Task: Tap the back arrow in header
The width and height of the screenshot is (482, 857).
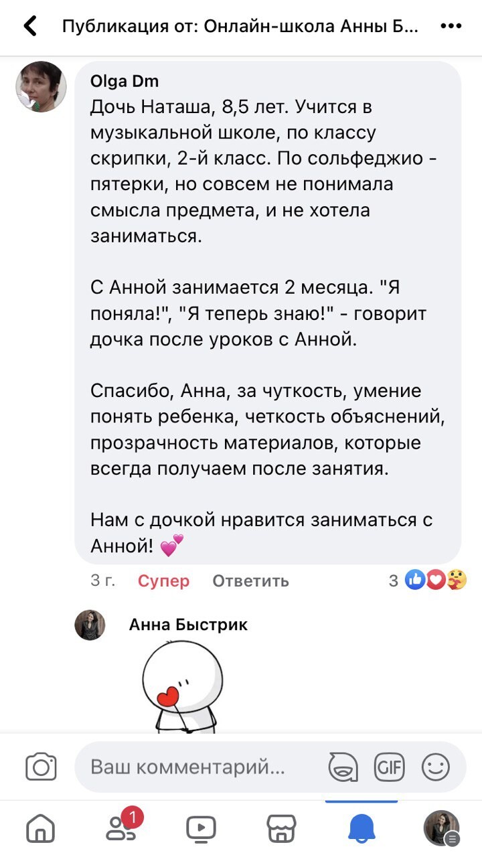Action: (x=30, y=27)
